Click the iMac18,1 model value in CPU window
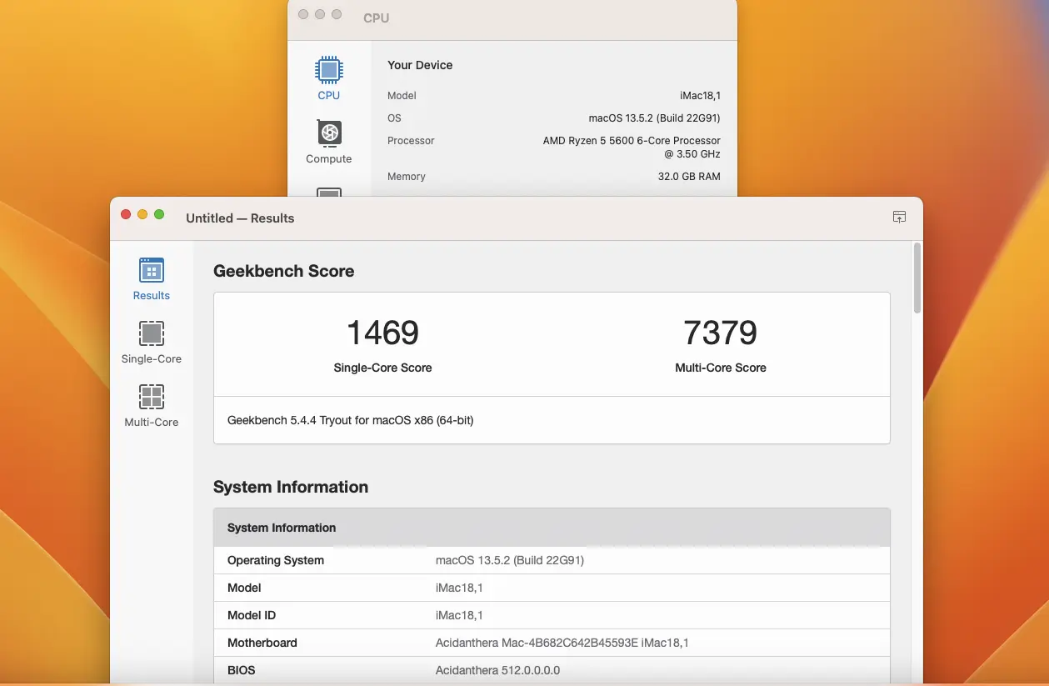The image size is (1049, 686). pyautogui.click(x=700, y=96)
